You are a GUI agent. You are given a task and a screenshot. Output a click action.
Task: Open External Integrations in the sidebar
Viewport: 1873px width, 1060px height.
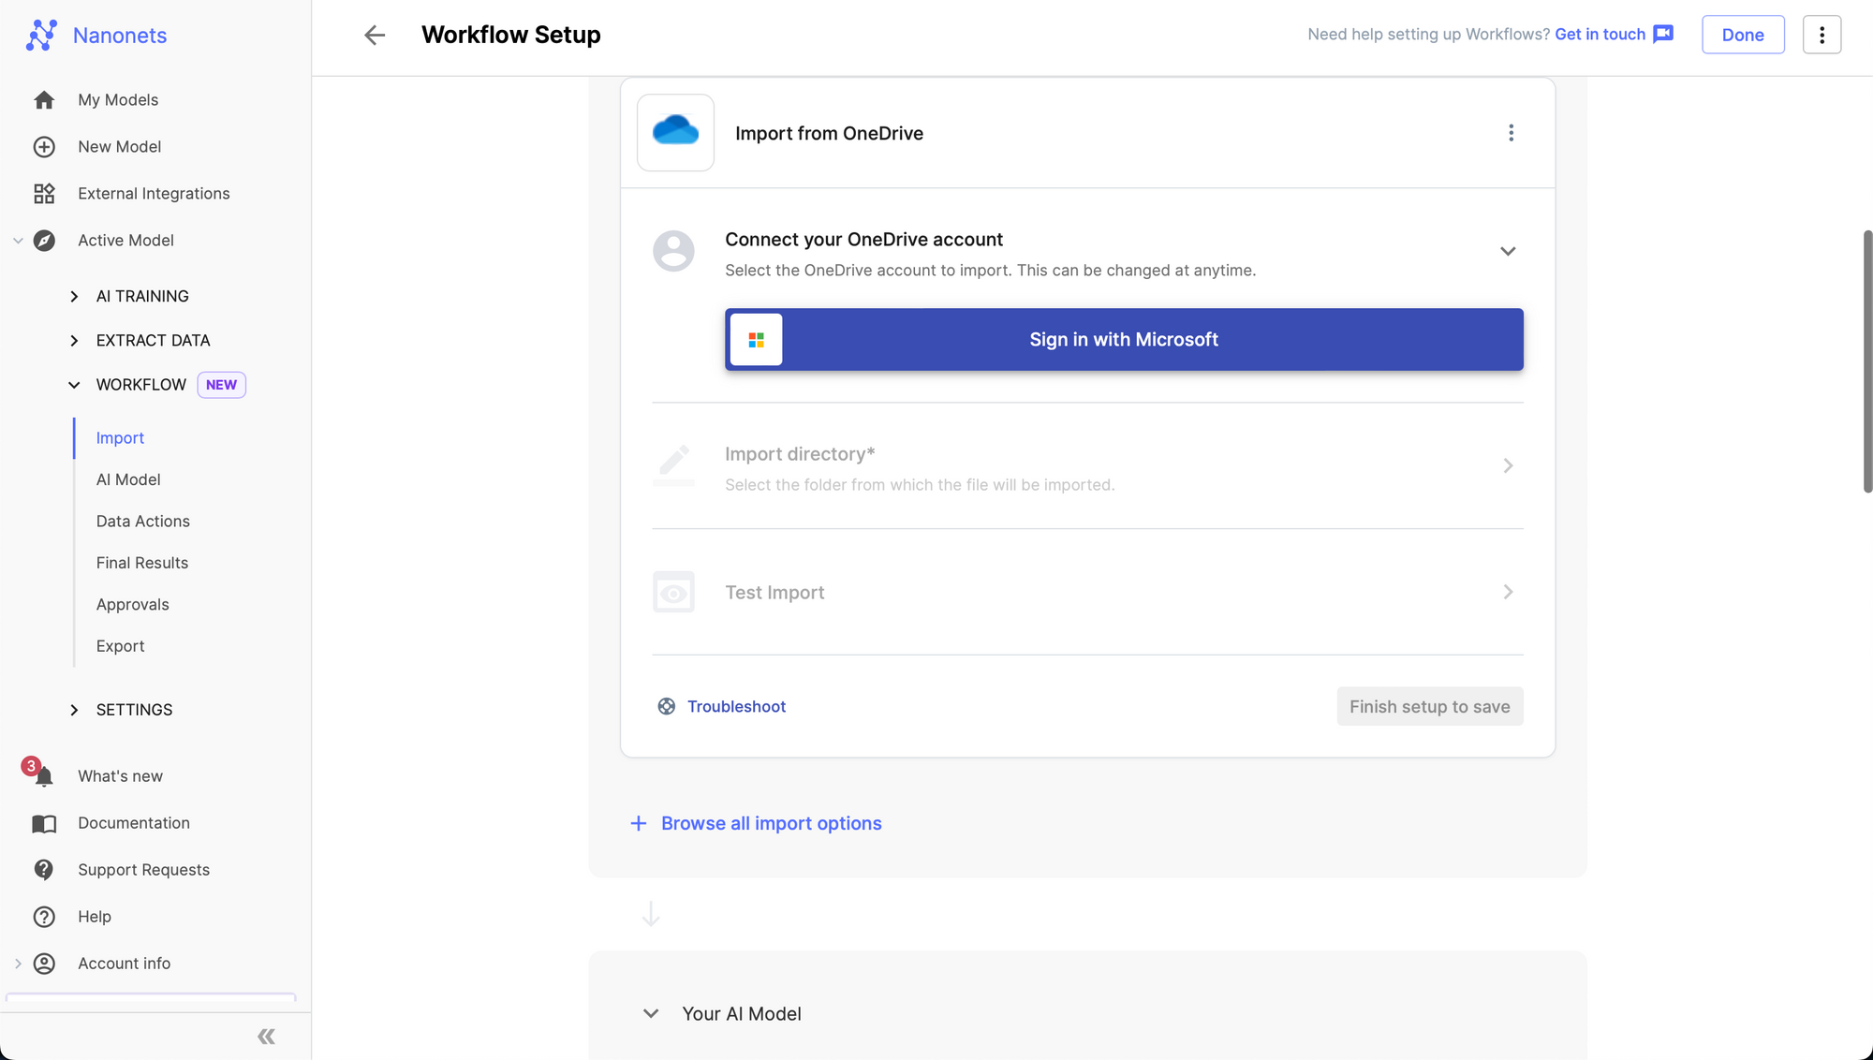154,194
